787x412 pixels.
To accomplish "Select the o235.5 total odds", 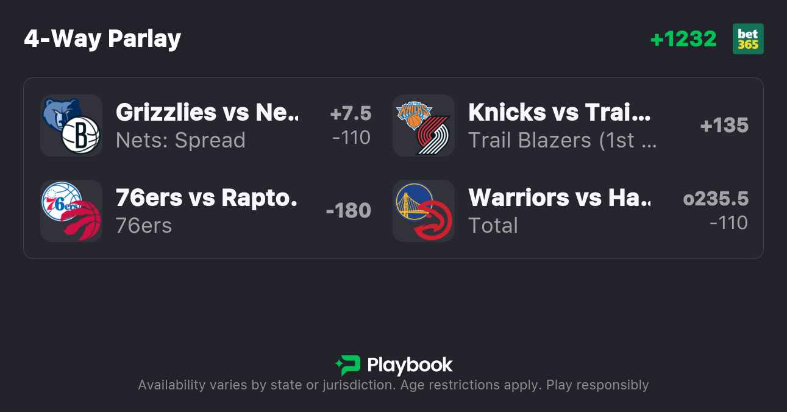I will click(716, 211).
